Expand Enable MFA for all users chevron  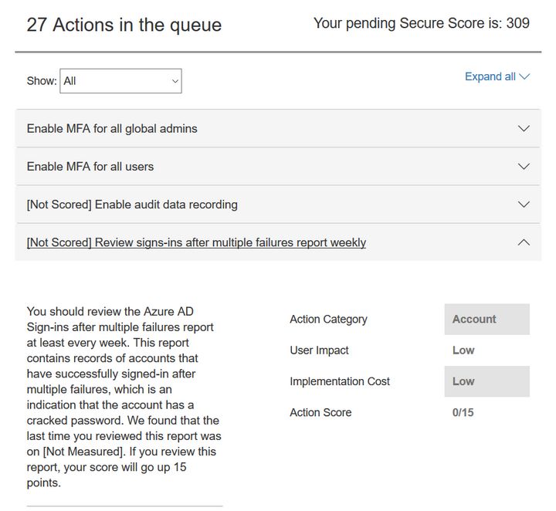pyautogui.click(x=524, y=166)
